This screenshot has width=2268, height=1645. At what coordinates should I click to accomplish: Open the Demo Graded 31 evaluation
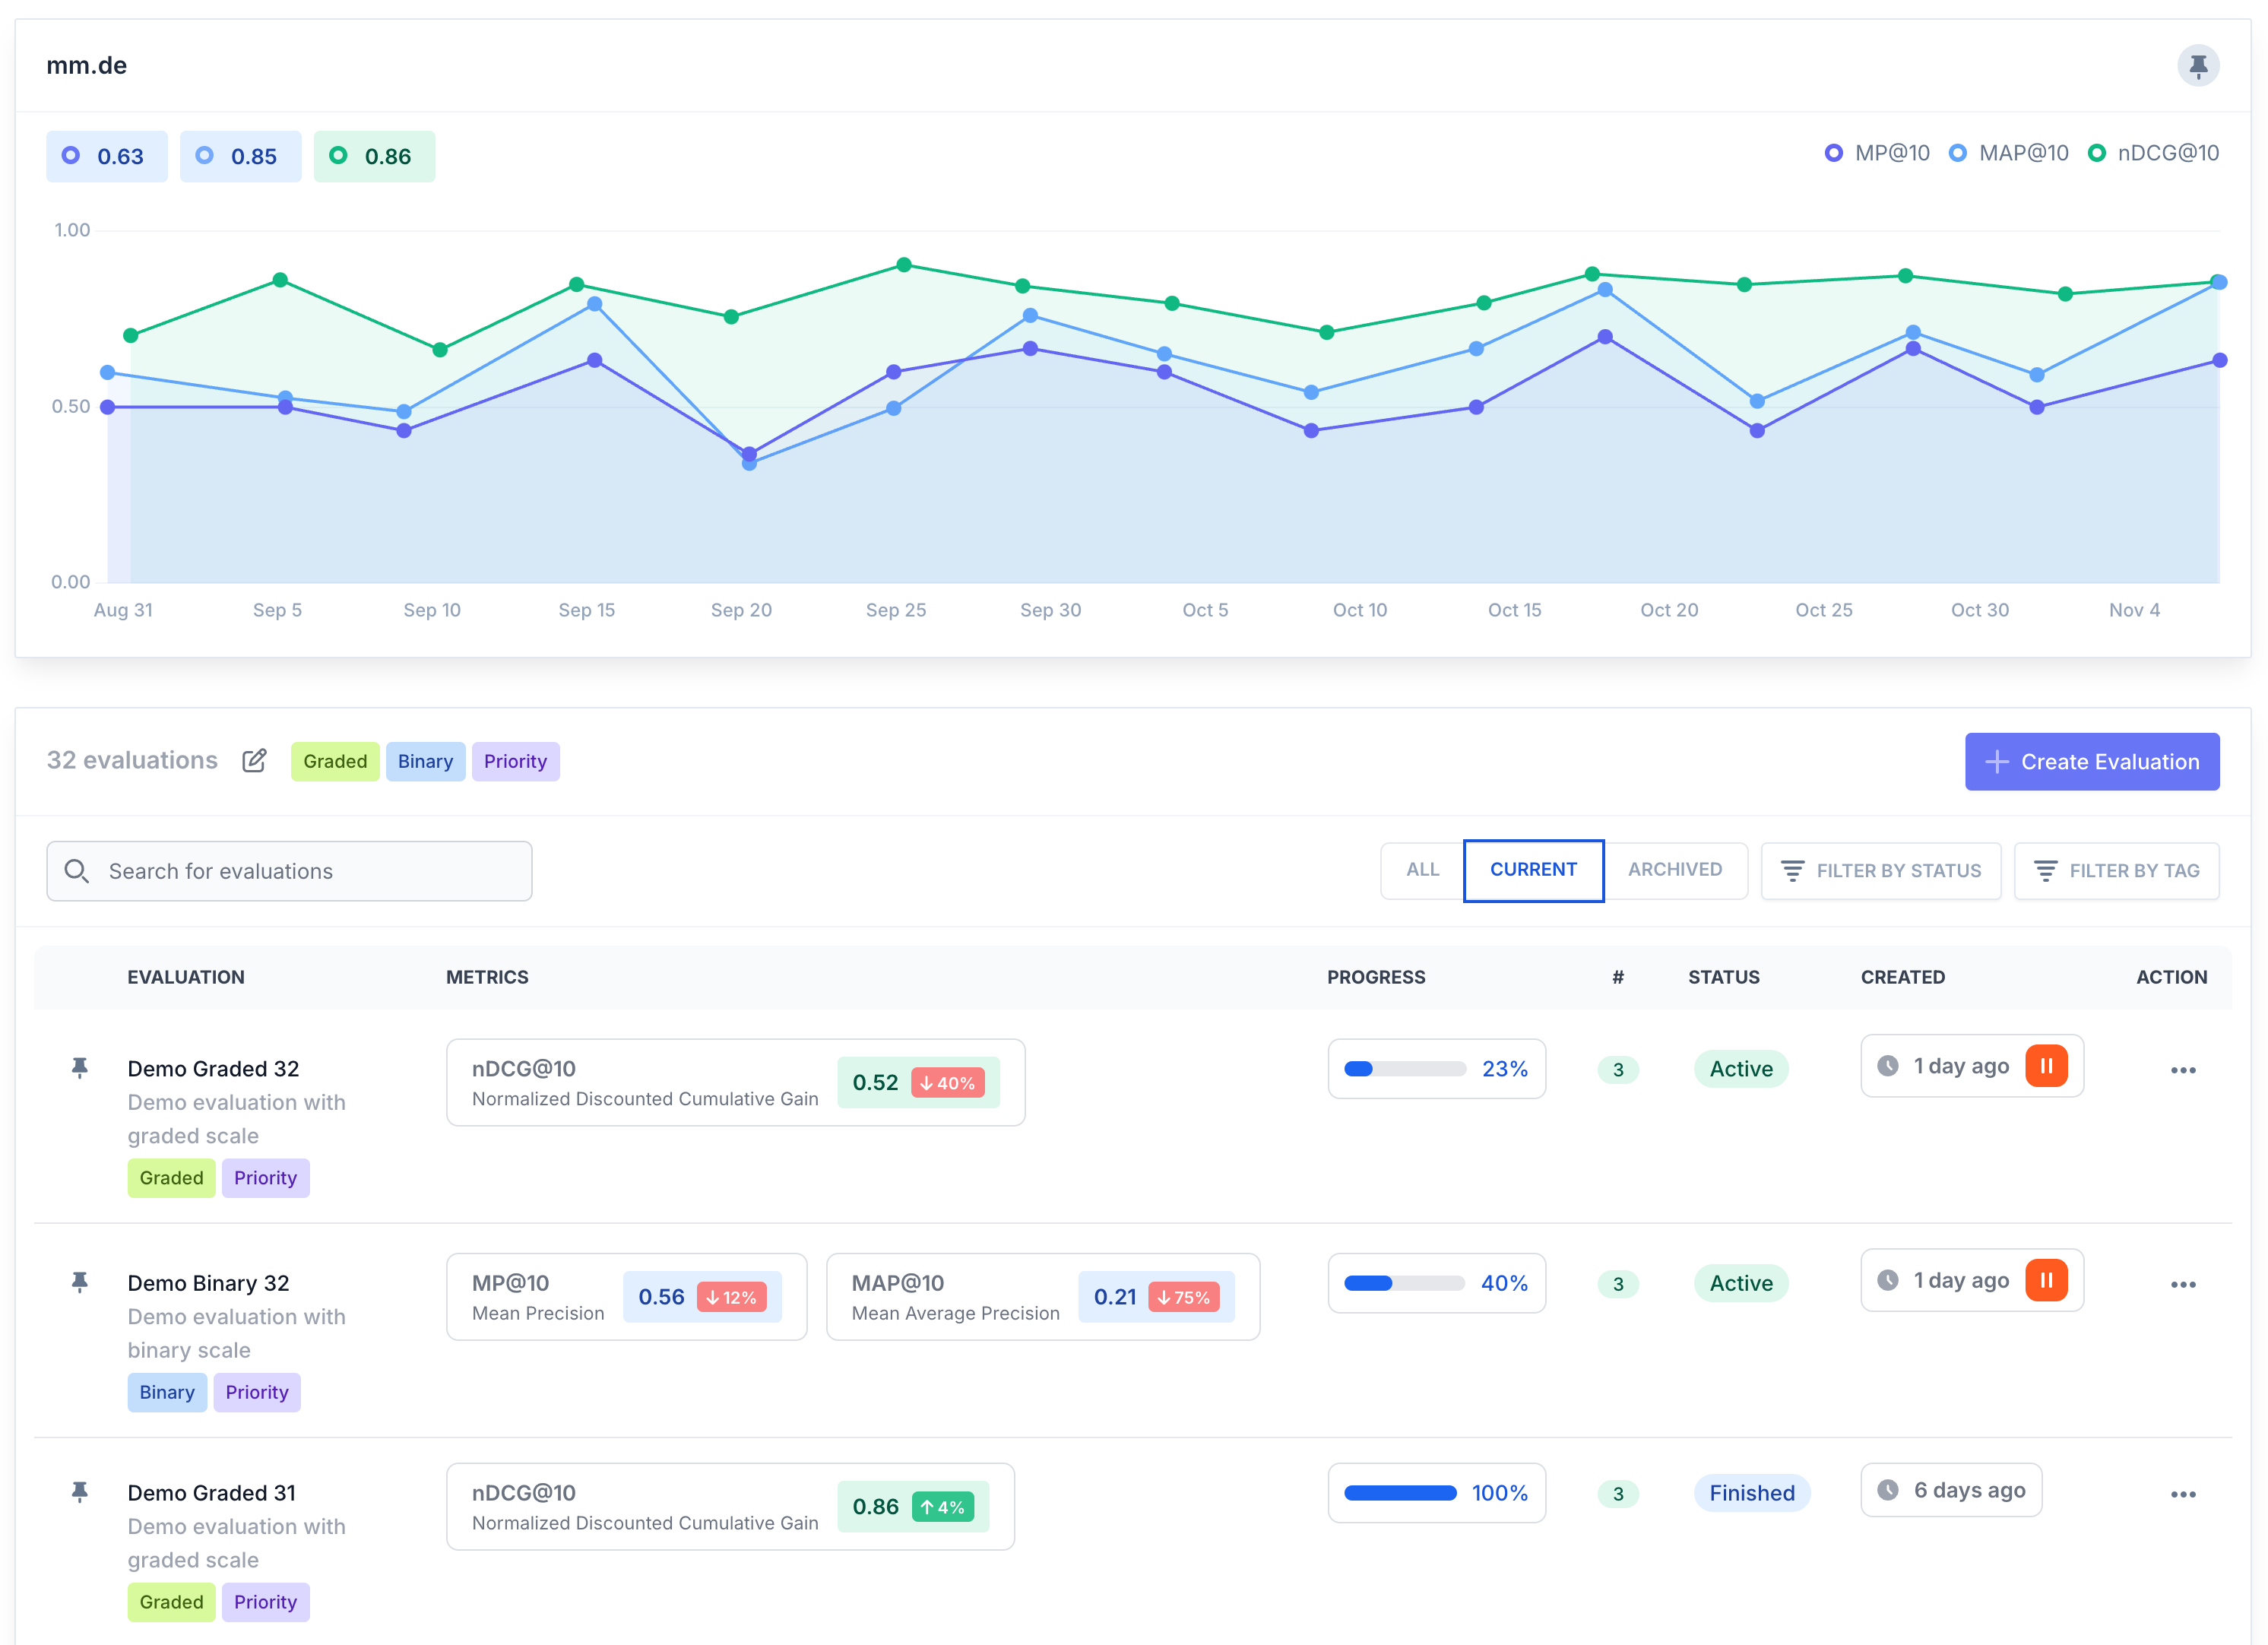tap(211, 1493)
